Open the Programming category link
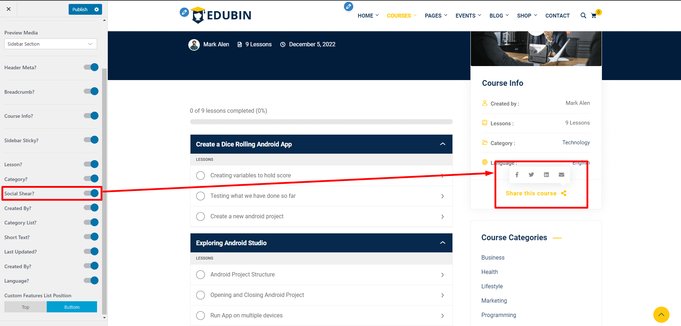 498,315
